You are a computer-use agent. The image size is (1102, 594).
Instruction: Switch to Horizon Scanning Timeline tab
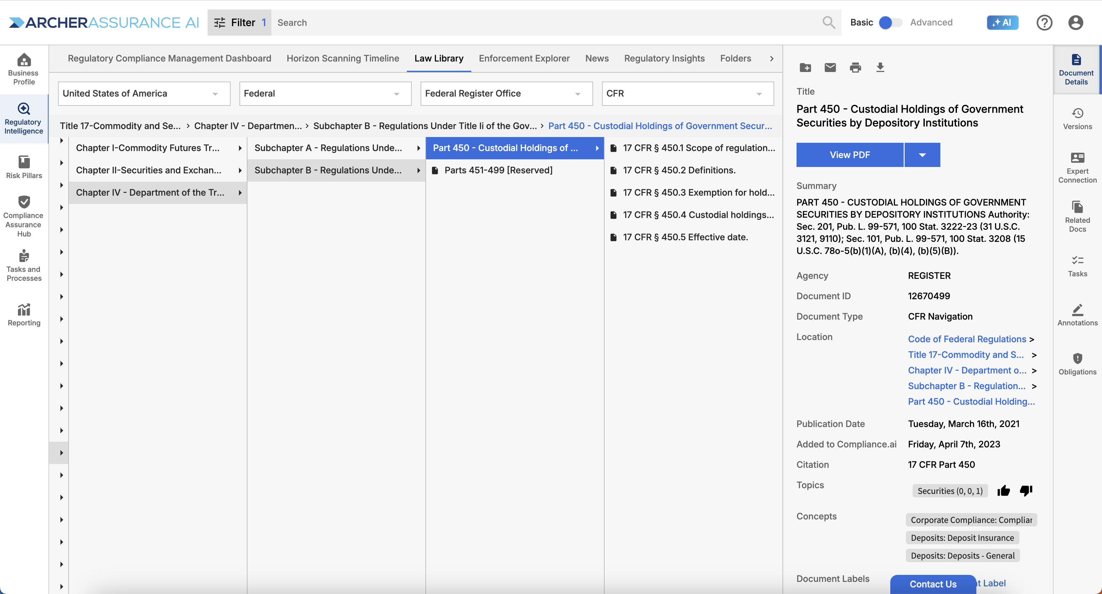click(x=343, y=59)
